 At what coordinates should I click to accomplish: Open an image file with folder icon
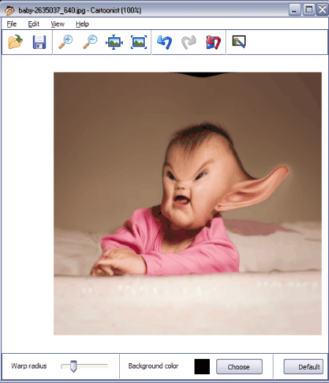[x=15, y=42]
